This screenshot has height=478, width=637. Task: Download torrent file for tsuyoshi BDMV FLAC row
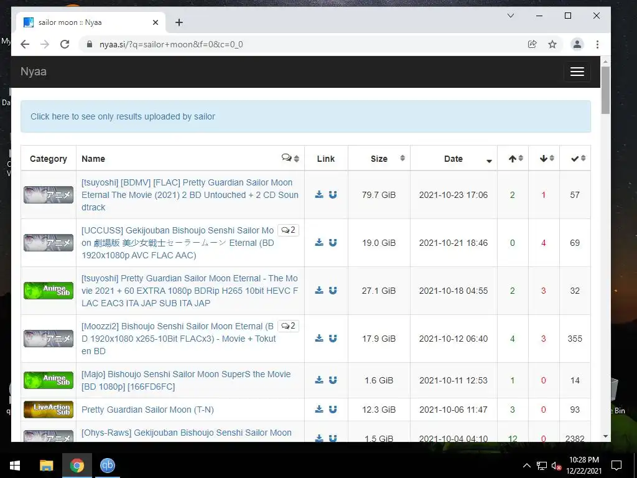(319, 195)
